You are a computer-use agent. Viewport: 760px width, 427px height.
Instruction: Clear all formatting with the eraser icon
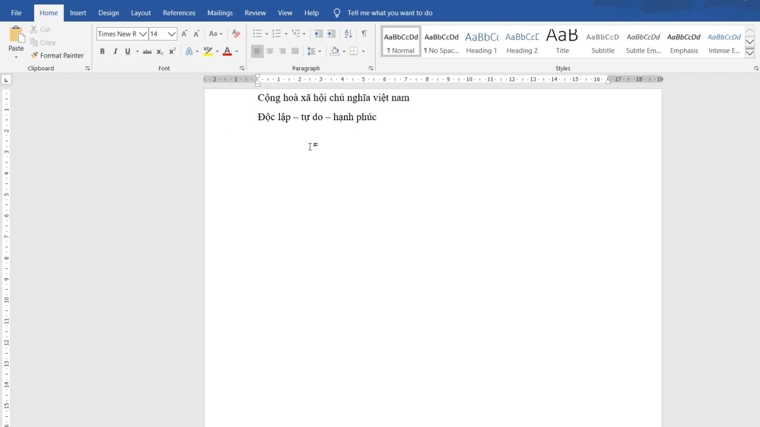236,34
